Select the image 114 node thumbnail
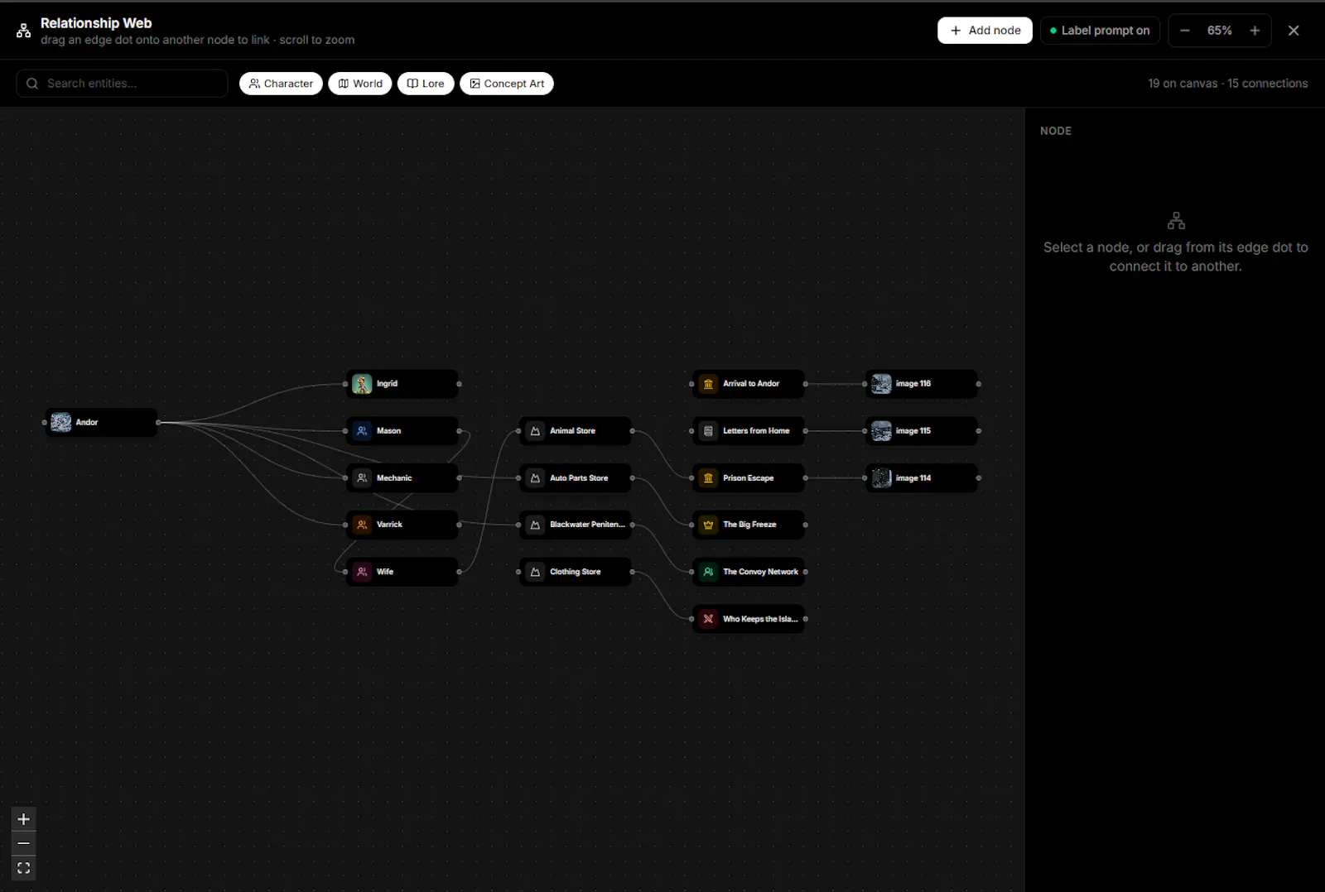 (x=882, y=478)
